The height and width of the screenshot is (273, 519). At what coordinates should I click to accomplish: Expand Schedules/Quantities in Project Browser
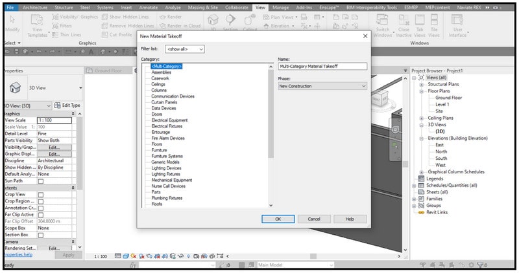point(414,186)
